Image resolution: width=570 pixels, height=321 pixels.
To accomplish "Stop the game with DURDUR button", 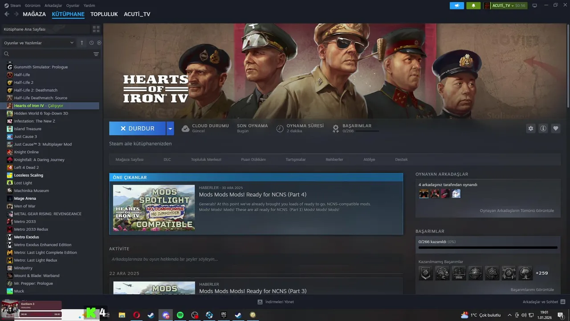I will tap(138, 128).
